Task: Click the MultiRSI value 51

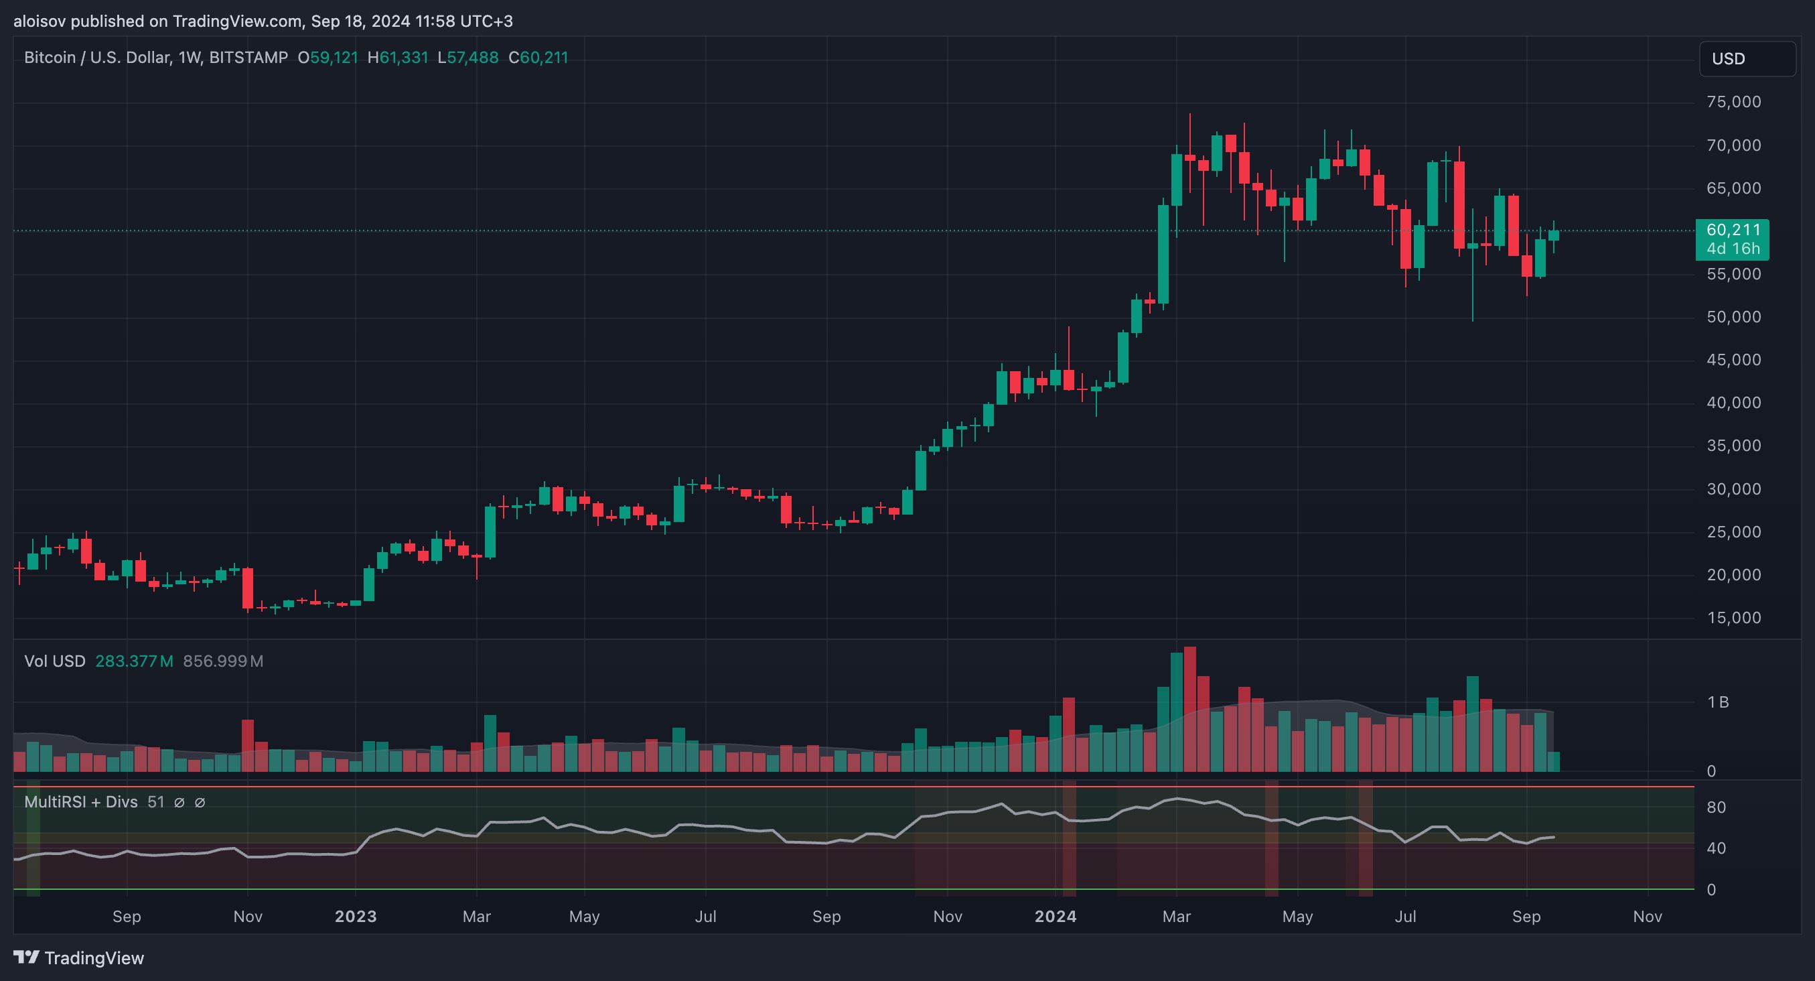Action: (155, 802)
